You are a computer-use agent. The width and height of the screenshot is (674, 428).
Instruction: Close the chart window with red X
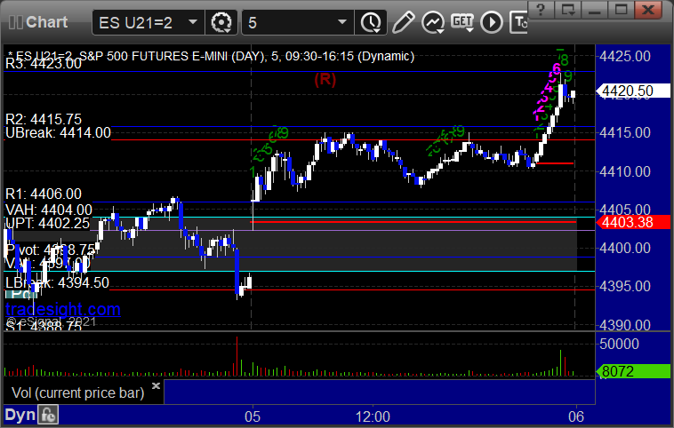click(648, 9)
